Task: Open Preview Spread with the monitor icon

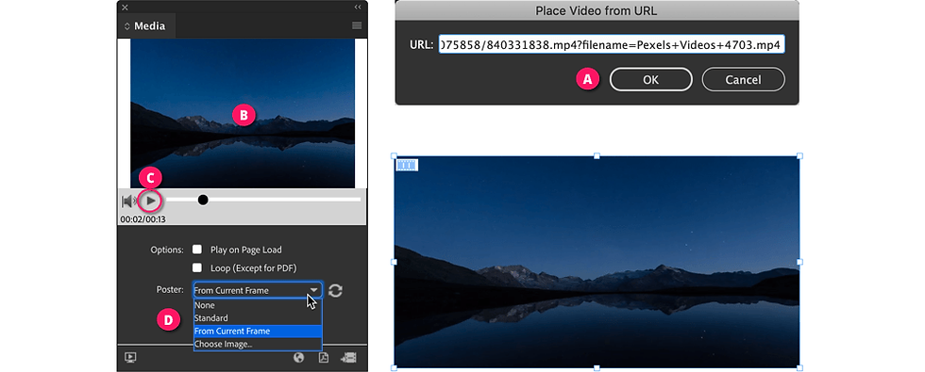Action: [x=130, y=357]
